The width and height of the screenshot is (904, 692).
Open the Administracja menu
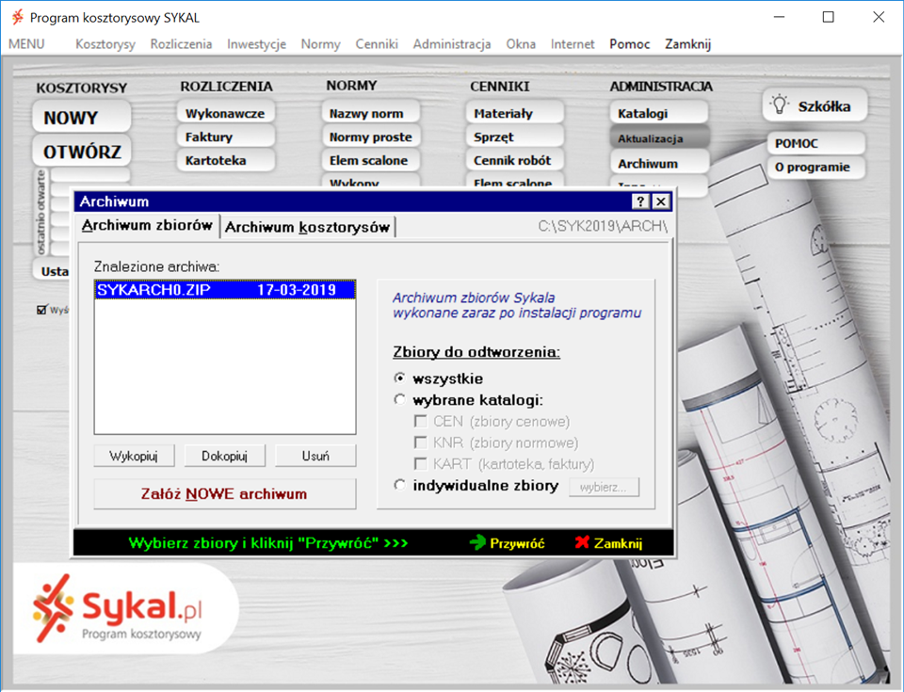tap(452, 44)
